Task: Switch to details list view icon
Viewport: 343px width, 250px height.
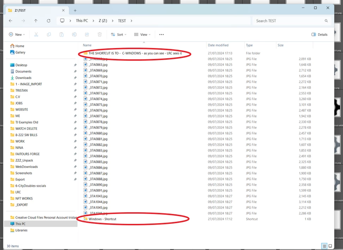Action: pyautogui.click(x=324, y=246)
